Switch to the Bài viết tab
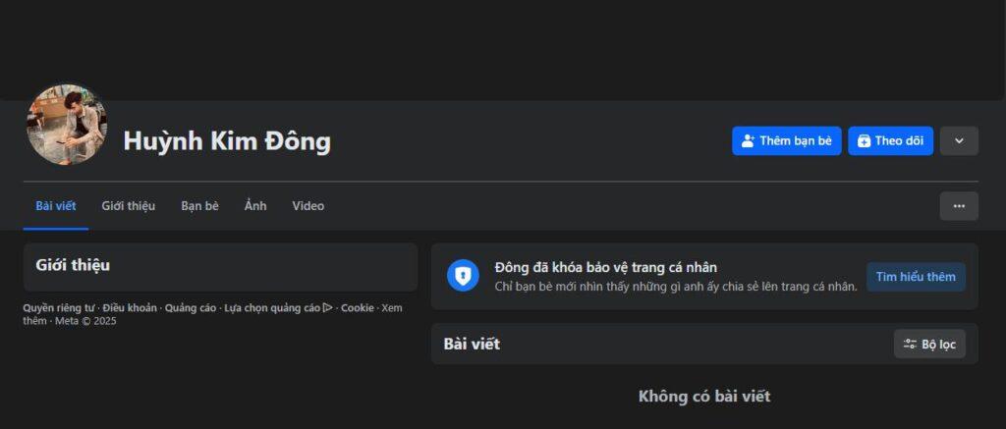This screenshot has height=429, width=1006. click(x=56, y=206)
